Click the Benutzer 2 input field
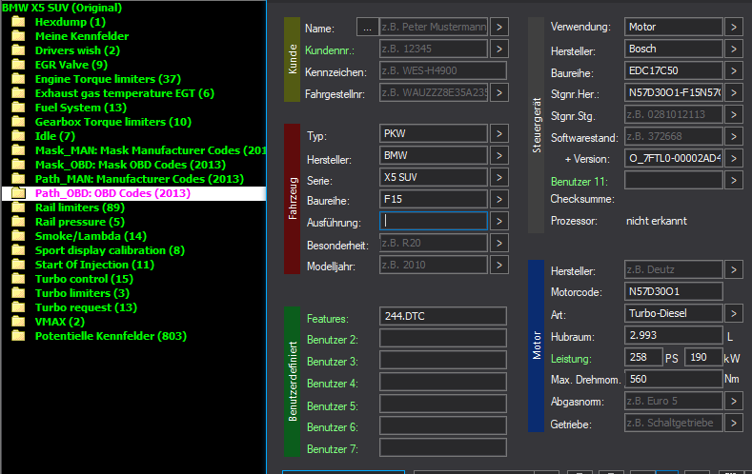Screen dimensions: 752x474 (x=443, y=338)
